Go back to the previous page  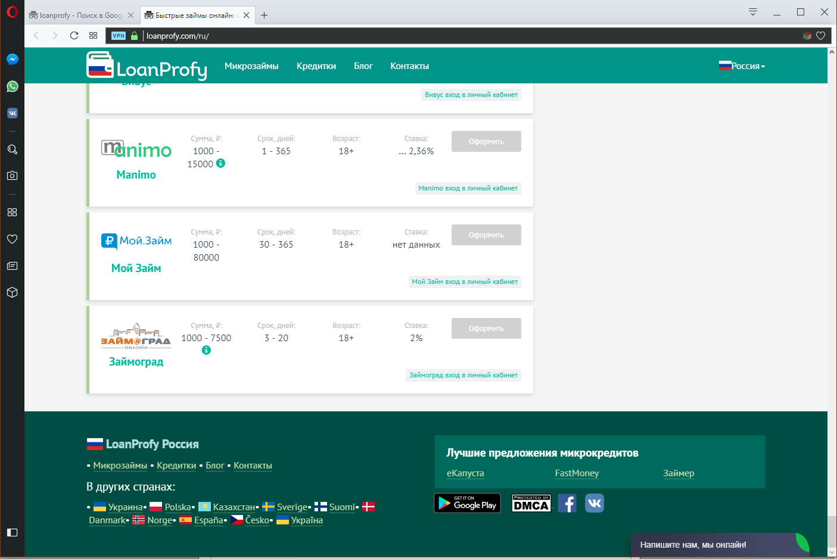pos(36,36)
